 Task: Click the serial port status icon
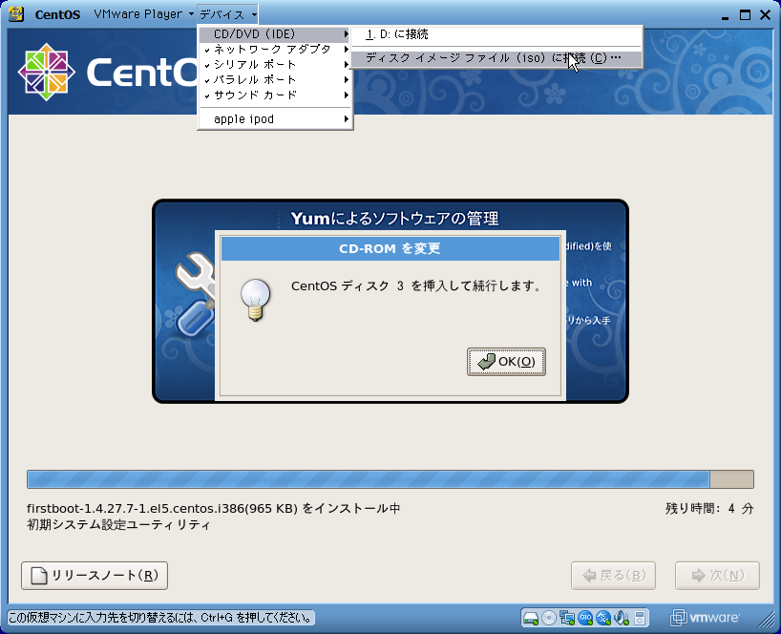[x=585, y=618]
